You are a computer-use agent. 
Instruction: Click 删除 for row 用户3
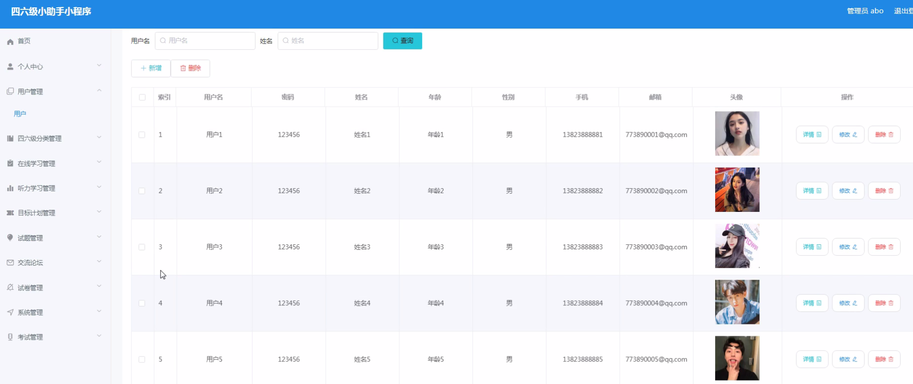pyautogui.click(x=884, y=247)
